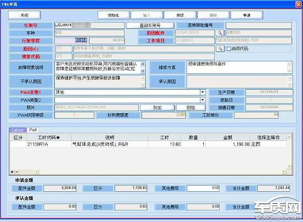Click search icon beside 油漆代码 checkbox
303x222 pixels.
click(x=220, y=48)
